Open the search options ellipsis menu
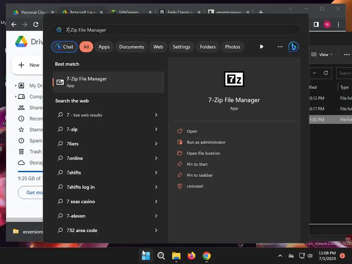 [x=280, y=47]
